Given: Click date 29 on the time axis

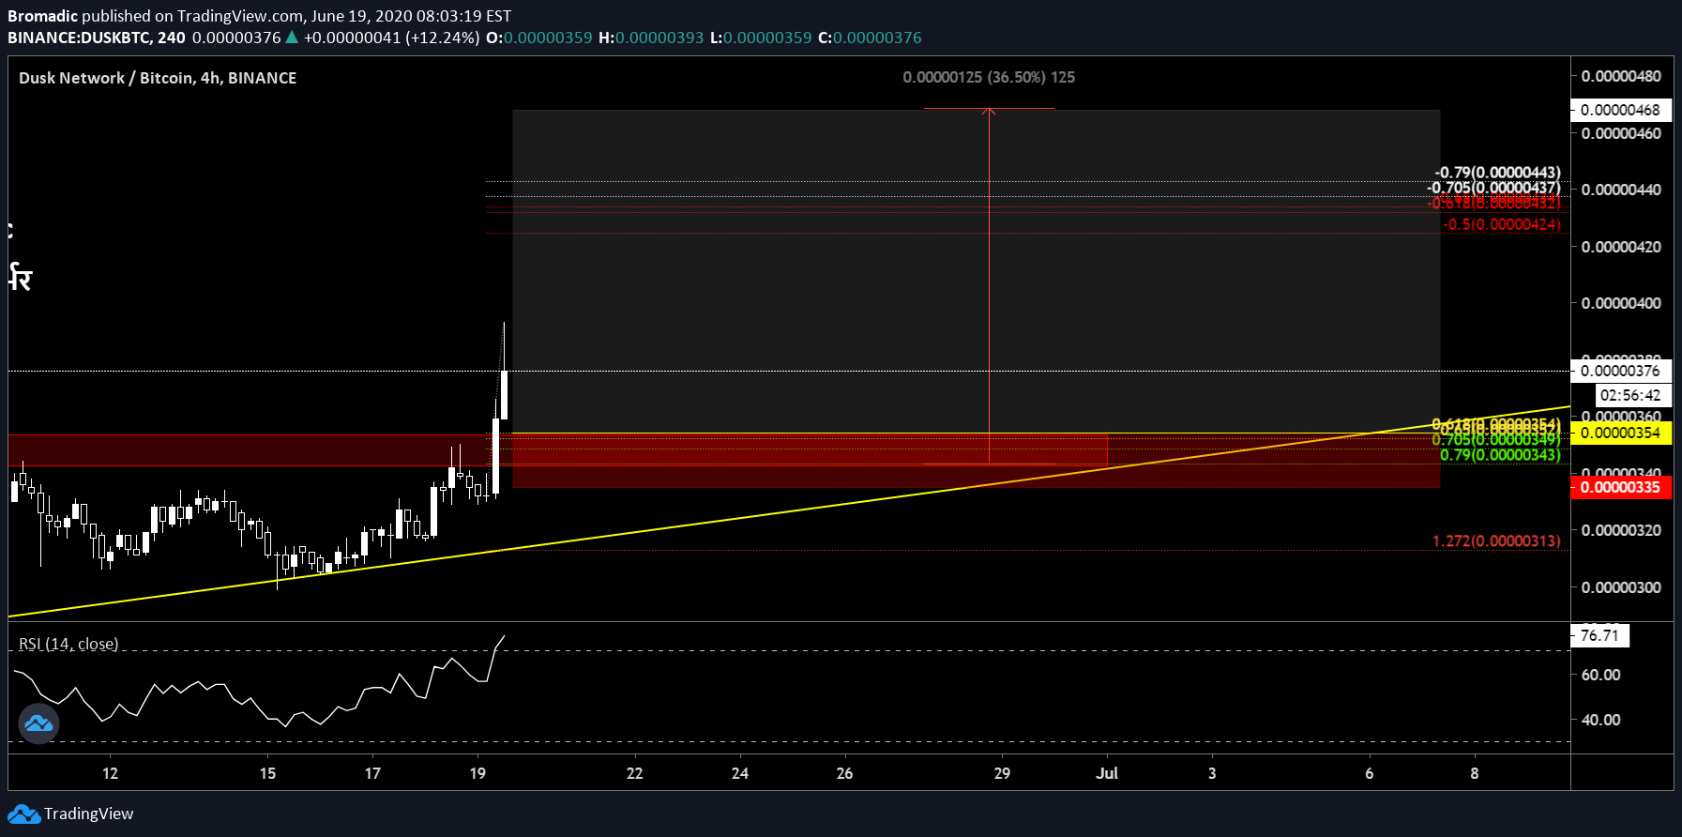Looking at the screenshot, I should pyautogui.click(x=1002, y=773).
